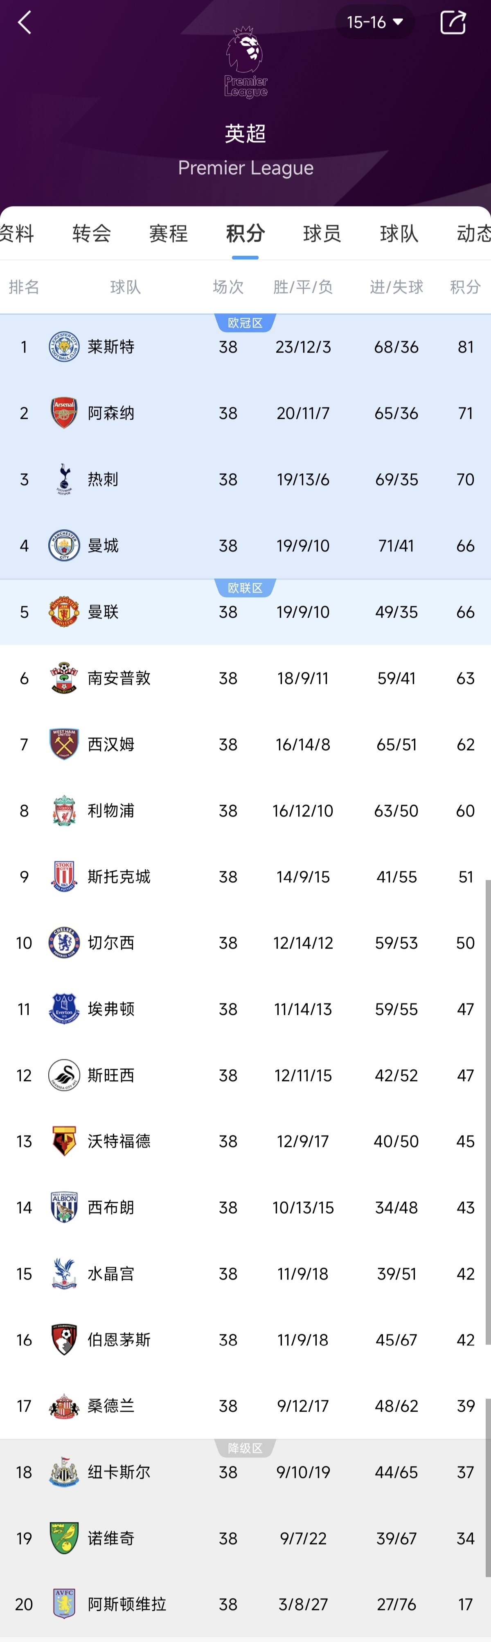Screen dimensions: 491x1642
Task: Open the 15-16 season dropdown
Action: point(374,22)
